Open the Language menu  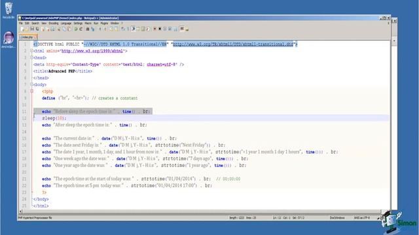click(66, 23)
